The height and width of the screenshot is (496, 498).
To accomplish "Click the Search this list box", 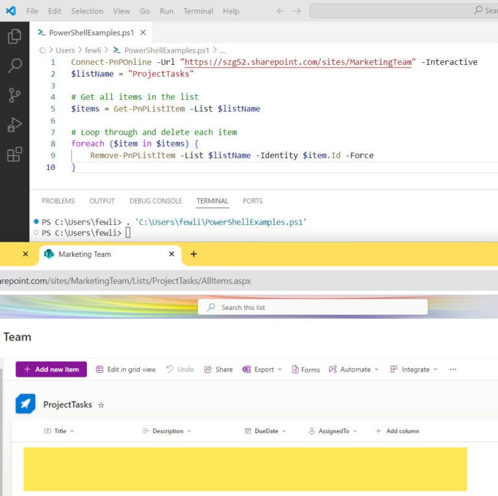I will [313, 307].
